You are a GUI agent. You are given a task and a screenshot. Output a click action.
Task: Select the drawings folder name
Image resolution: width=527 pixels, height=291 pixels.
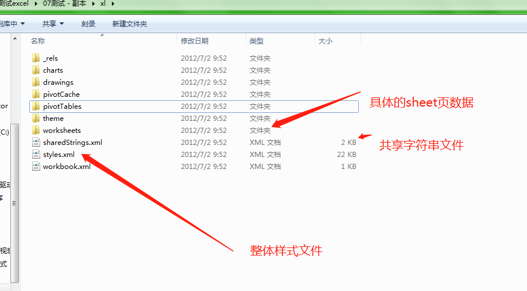pos(58,82)
